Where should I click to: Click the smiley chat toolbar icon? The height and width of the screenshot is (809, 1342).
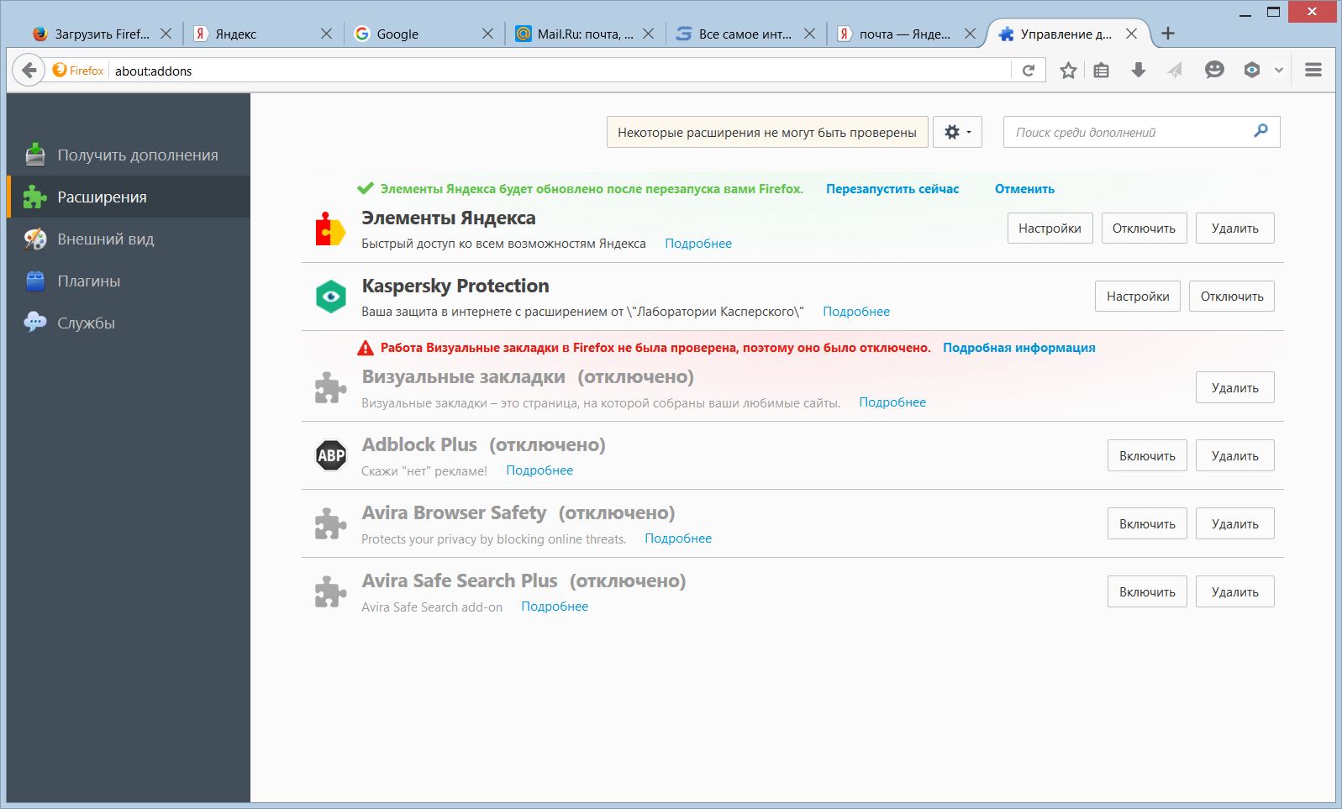click(x=1214, y=70)
